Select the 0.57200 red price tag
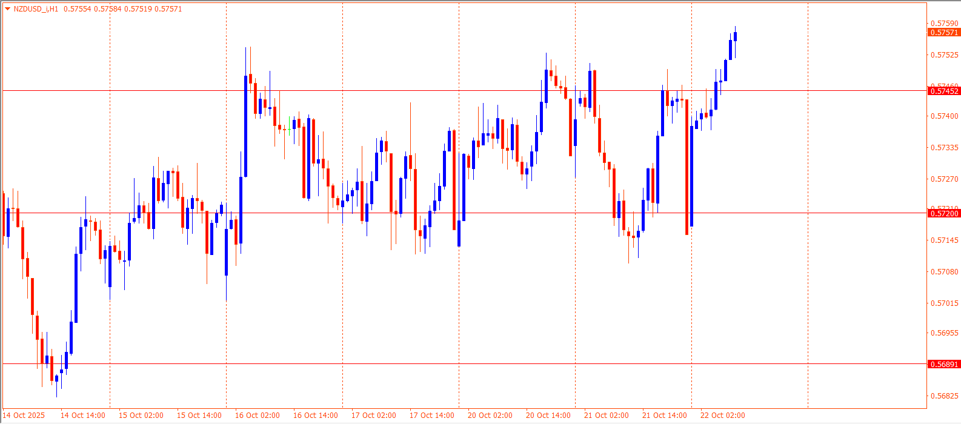 click(x=944, y=213)
